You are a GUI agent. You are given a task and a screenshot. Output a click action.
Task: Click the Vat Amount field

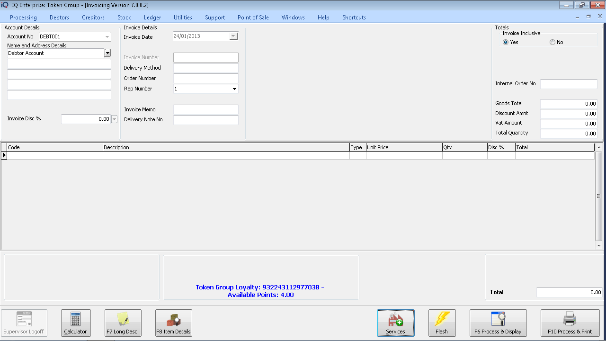click(569, 124)
